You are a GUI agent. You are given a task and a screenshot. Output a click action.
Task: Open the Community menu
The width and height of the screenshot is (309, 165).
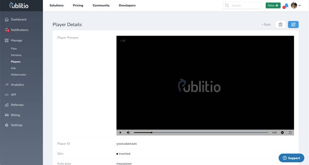[101, 5]
